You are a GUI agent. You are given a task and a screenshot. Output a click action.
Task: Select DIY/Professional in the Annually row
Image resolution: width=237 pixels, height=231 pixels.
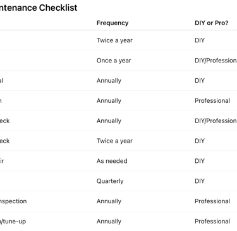tap(216, 121)
